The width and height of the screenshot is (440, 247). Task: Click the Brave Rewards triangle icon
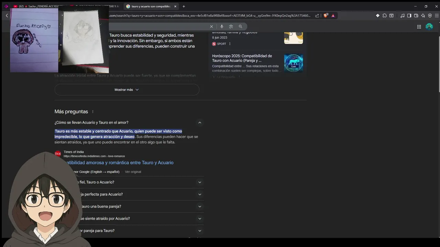(x=333, y=15)
